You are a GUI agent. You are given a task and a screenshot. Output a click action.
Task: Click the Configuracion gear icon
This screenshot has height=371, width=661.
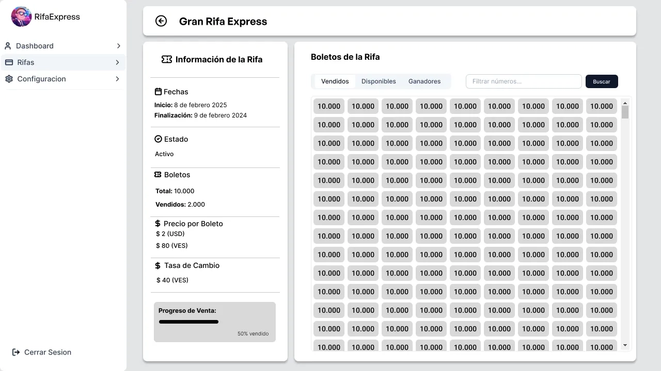point(9,79)
